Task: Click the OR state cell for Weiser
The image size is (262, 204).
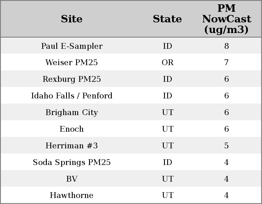Action: click(x=167, y=63)
